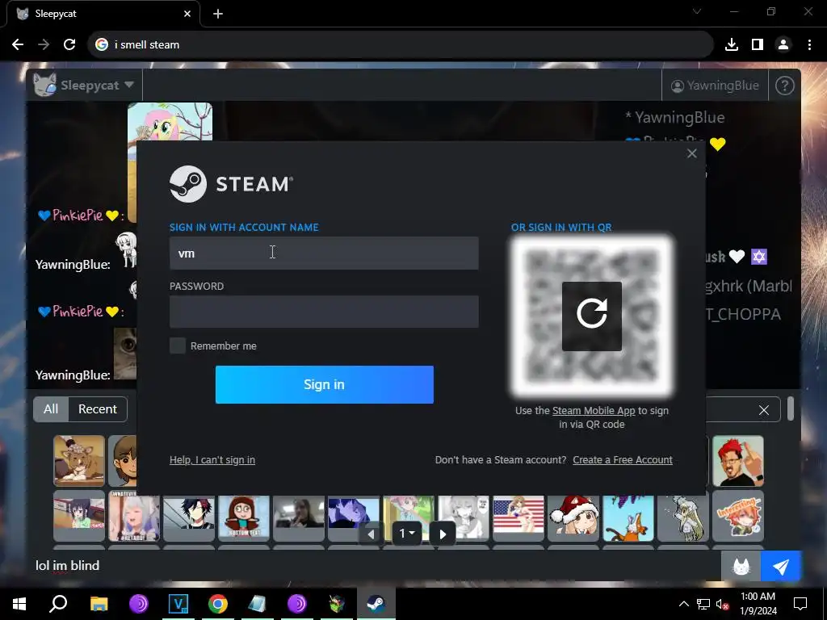This screenshot has width=827, height=620.
Task: Open File Explorer from taskbar
Action: 99,604
